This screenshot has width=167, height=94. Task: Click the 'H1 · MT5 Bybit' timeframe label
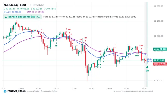click(36, 5)
